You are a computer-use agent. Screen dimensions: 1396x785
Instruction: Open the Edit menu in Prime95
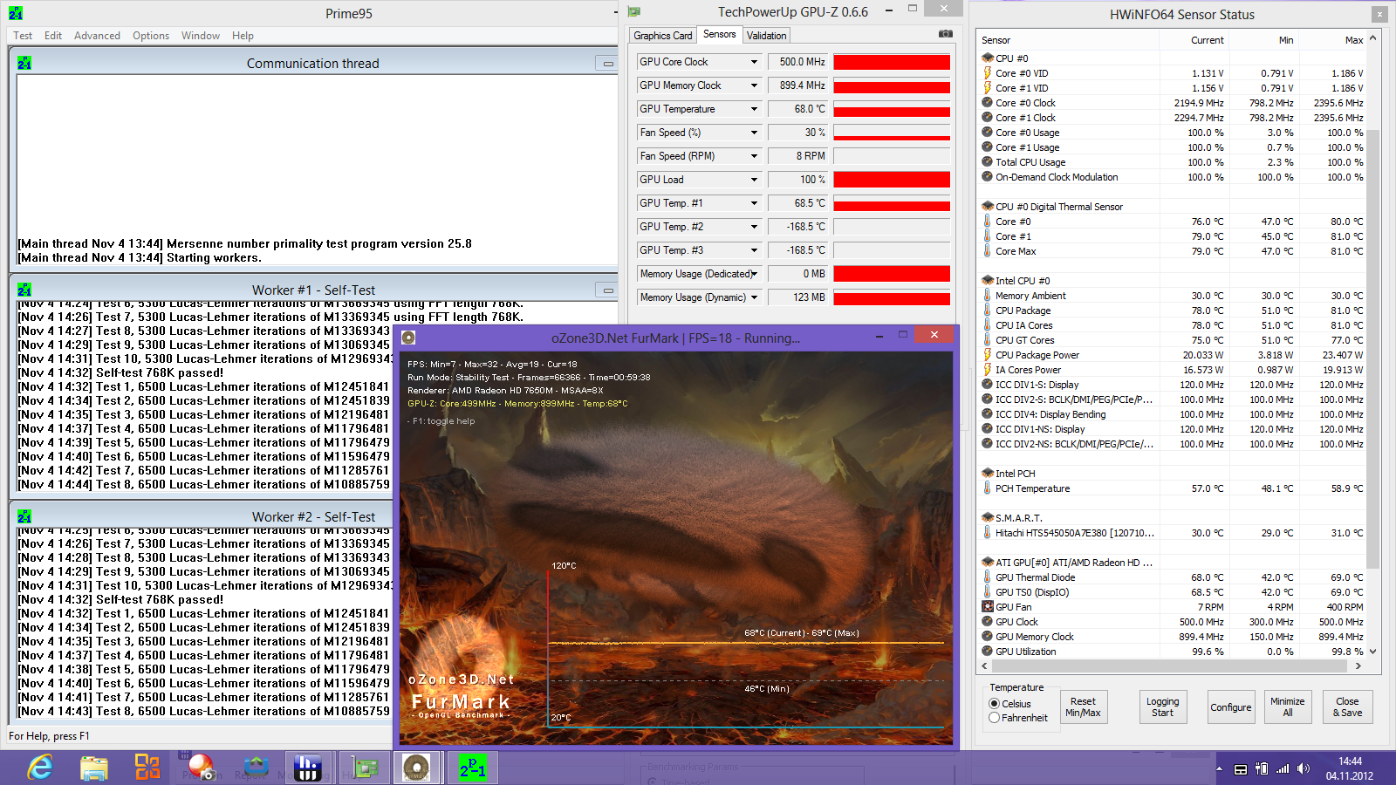pyautogui.click(x=53, y=36)
